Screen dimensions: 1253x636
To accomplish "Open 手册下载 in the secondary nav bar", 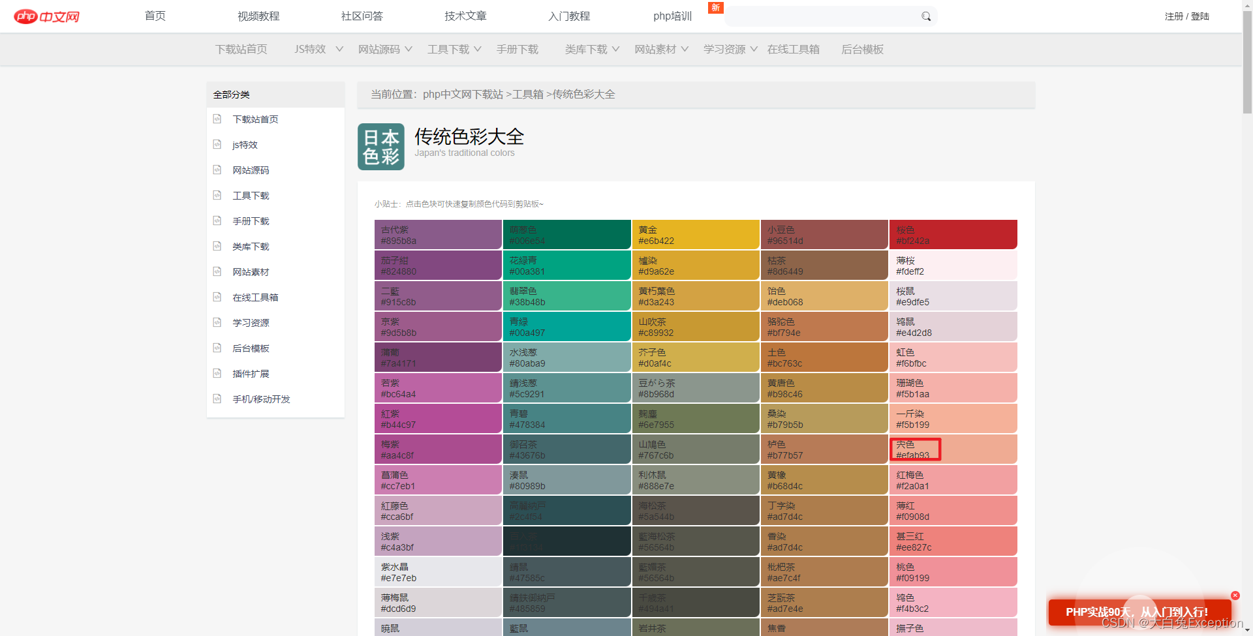I will pyautogui.click(x=518, y=49).
